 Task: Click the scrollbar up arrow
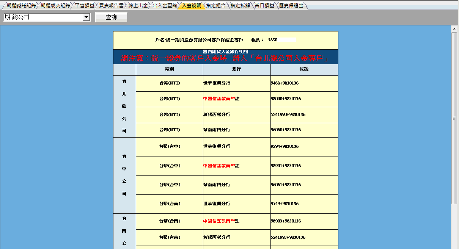(454, 28)
